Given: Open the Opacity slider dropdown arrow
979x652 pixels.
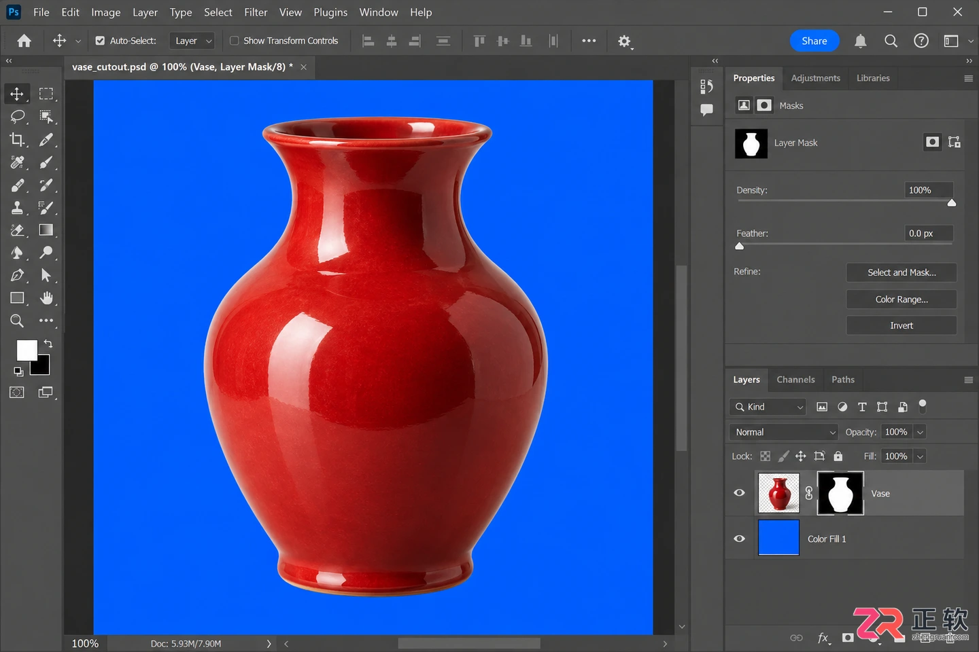Looking at the screenshot, I should click(920, 432).
